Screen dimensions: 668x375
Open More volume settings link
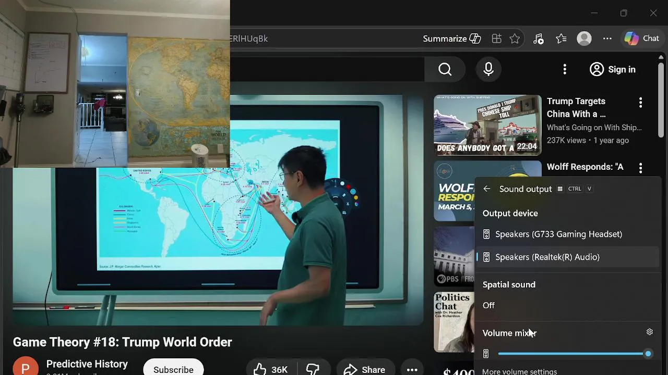(519, 371)
